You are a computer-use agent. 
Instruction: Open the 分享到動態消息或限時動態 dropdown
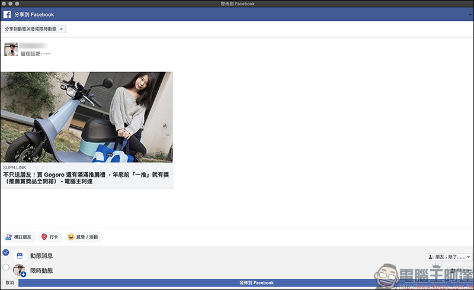click(34, 29)
